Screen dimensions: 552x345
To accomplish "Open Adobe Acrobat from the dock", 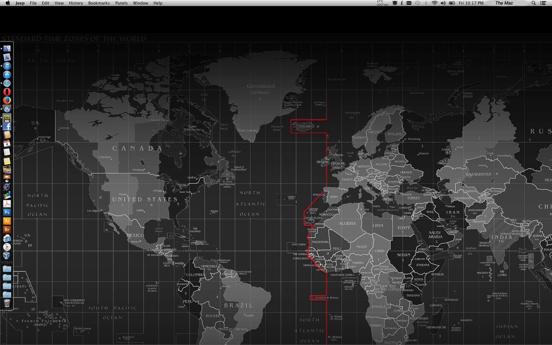I will tap(7, 204).
